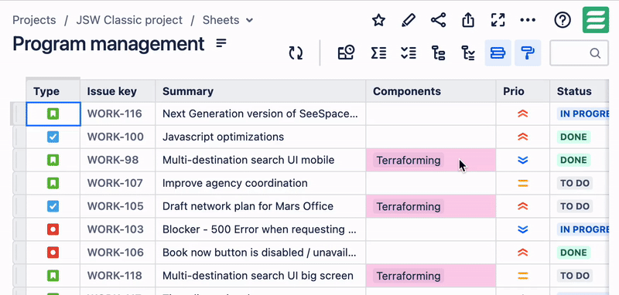Open issue WORK-105
The height and width of the screenshot is (295, 619).
point(115,206)
